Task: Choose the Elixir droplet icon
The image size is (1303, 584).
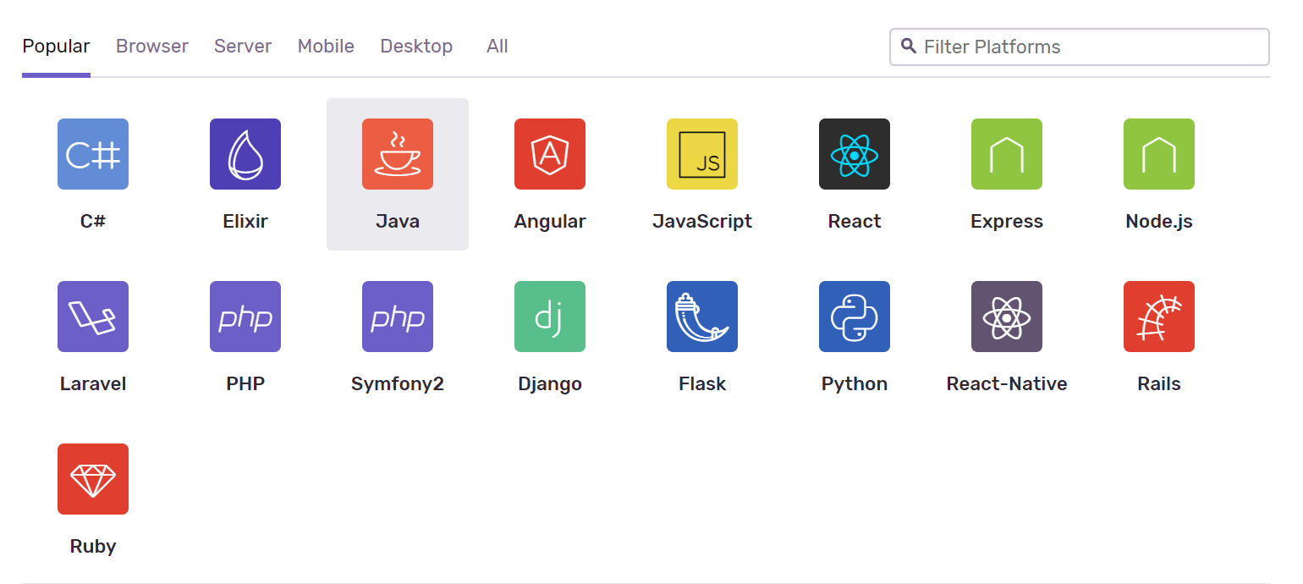Action: (245, 154)
